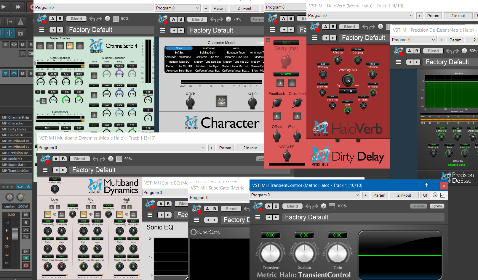Open hamburger menu in Multiband Dynamics plugin
Screen dimensions: 478x280
(x=45, y=170)
